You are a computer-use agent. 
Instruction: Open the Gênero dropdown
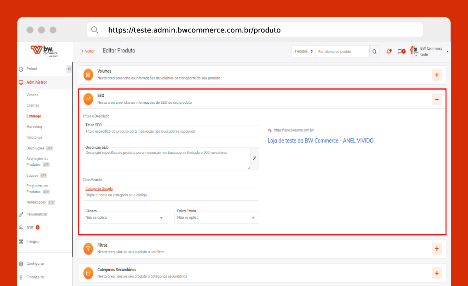pyautogui.click(x=125, y=217)
